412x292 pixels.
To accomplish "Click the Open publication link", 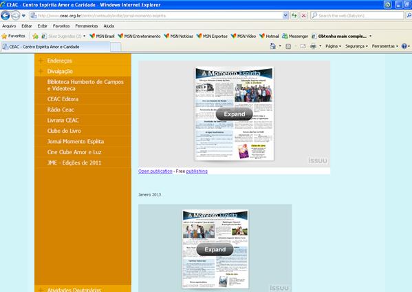I will 155,171.
